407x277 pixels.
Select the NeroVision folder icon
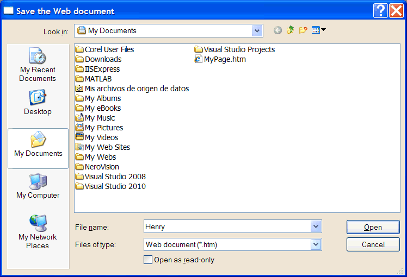click(79, 167)
